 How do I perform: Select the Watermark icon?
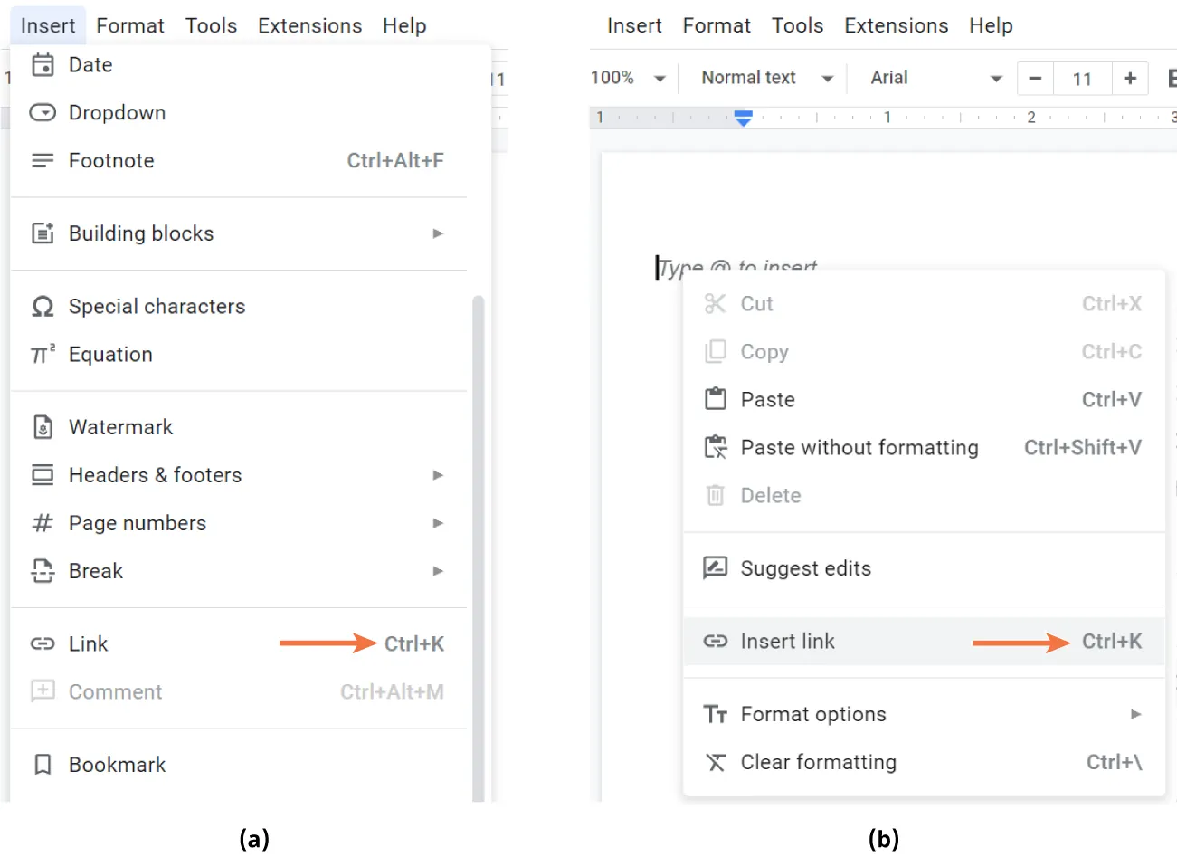pyautogui.click(x=43, y=426)
